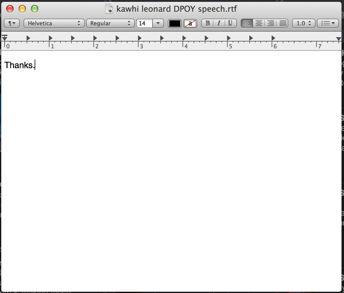
Task: Click the font size field showing 14
Action: pos(144,23)
